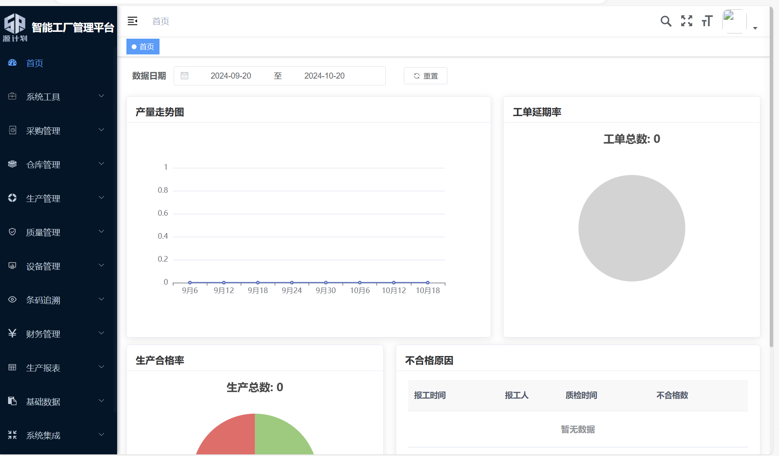The width and height of the screenshot is (779, 456).
Task: Click the 设备管理 monitor icon
Action: 13,265
